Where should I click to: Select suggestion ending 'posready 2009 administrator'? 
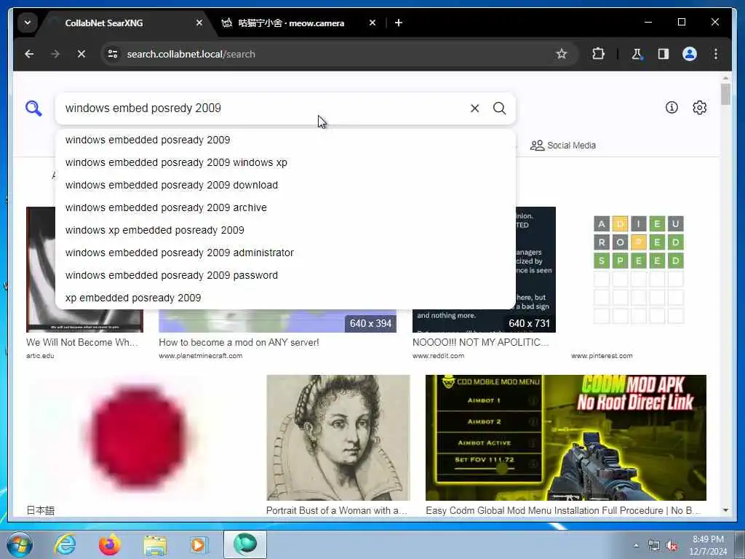(285, 253)
